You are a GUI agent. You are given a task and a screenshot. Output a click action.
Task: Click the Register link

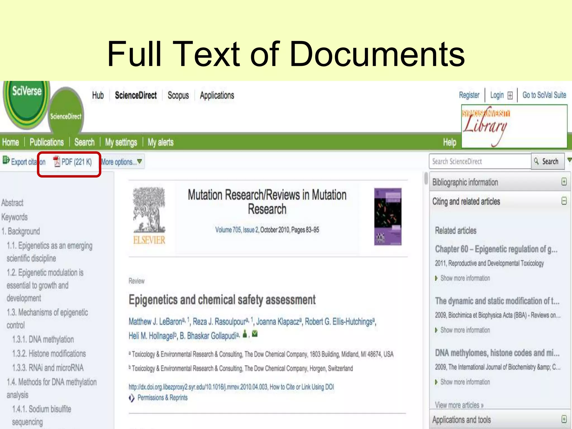tap(469, 95)
